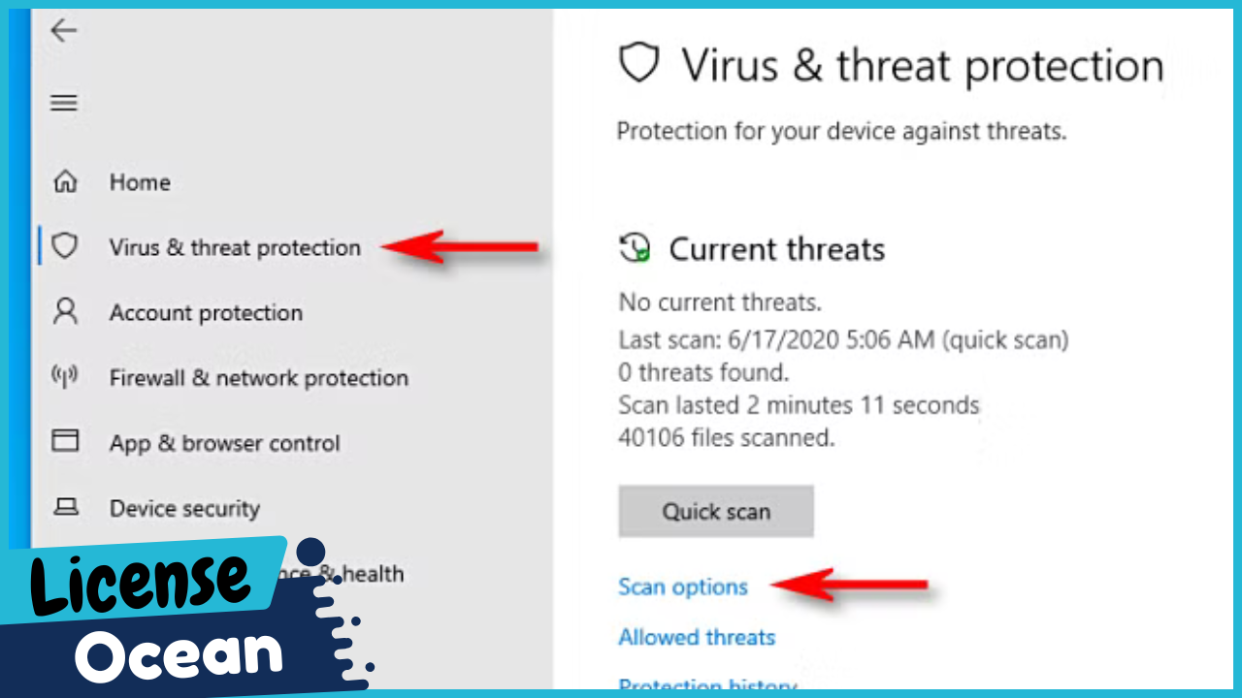Viewport: 1242px width, 698px height.
Task: Click the App & browser window icon
Action: click(x=65, y=441)
